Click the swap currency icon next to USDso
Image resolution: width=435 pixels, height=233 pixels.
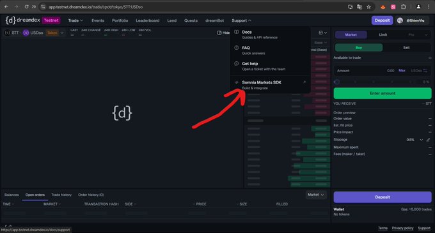click(425, 71)
